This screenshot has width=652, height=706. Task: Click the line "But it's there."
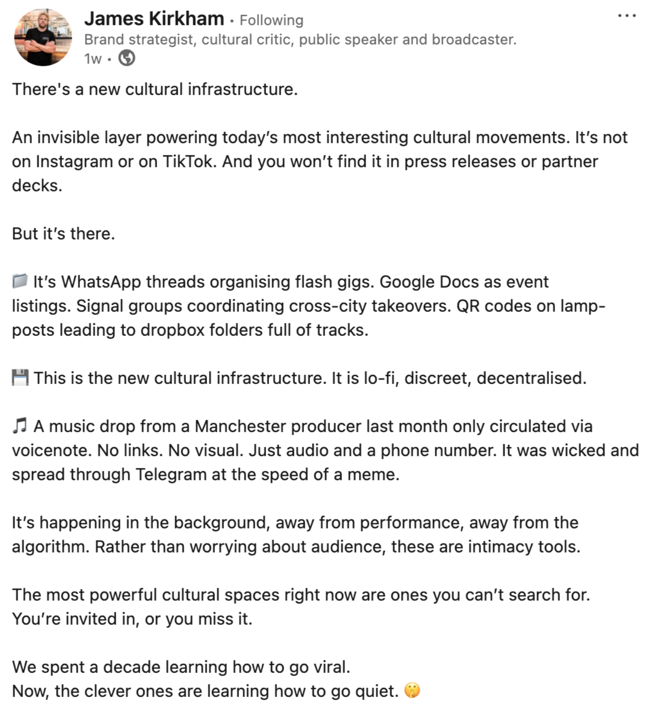63,234
